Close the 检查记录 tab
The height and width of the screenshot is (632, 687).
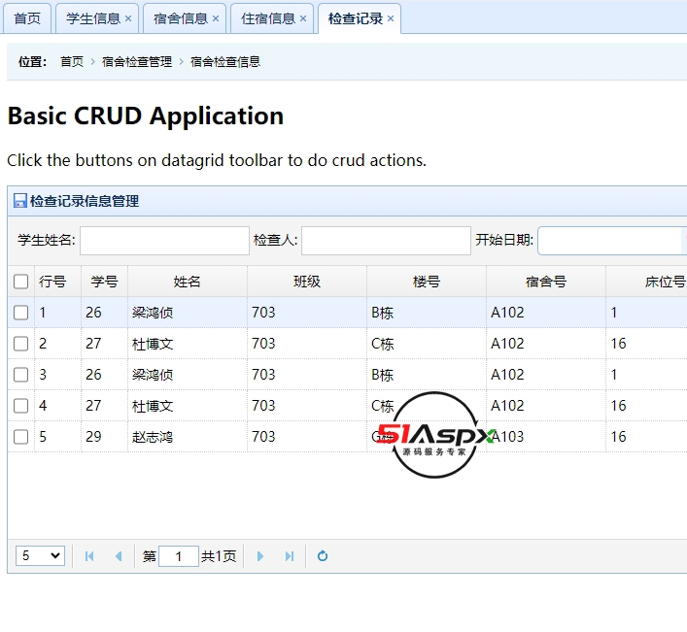point(391,18)
